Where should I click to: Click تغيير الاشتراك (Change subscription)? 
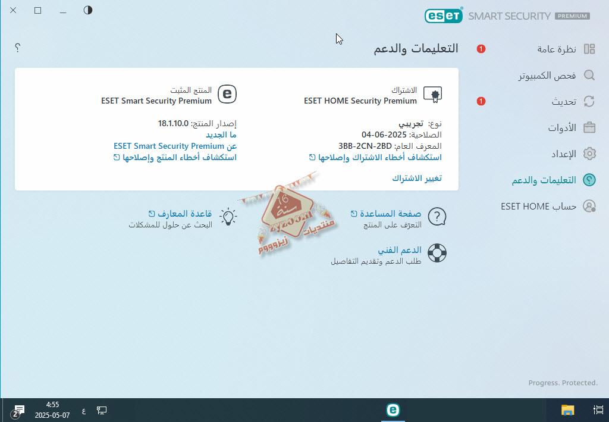coord(417,178)
